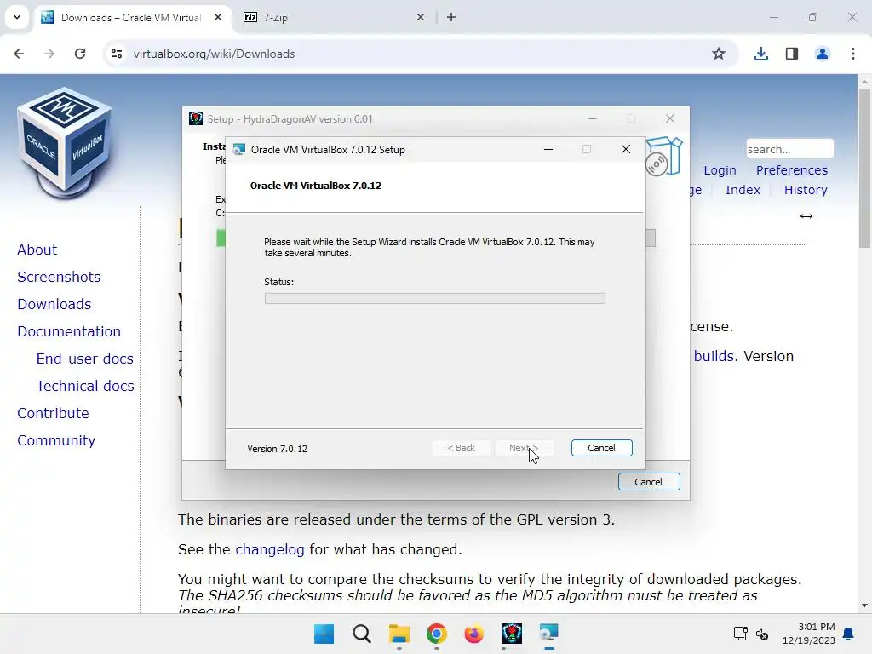Image resolution: width=872 pixels, height=654 pixels.
Task: Click the VirtualBox setup status progress bar
Action: [435, 299]
